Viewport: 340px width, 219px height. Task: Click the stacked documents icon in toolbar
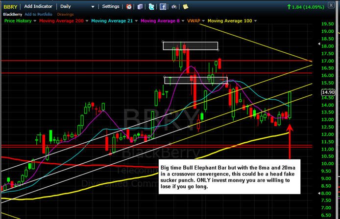pos(140,7)
